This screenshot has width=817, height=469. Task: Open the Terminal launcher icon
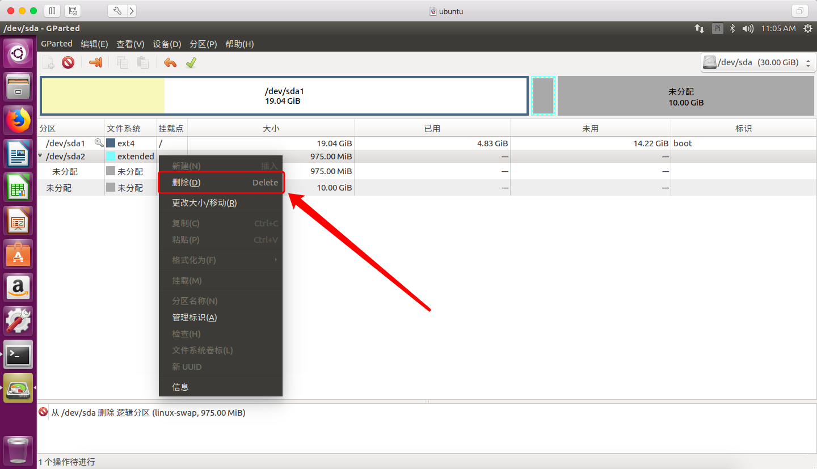pos(18,354)
